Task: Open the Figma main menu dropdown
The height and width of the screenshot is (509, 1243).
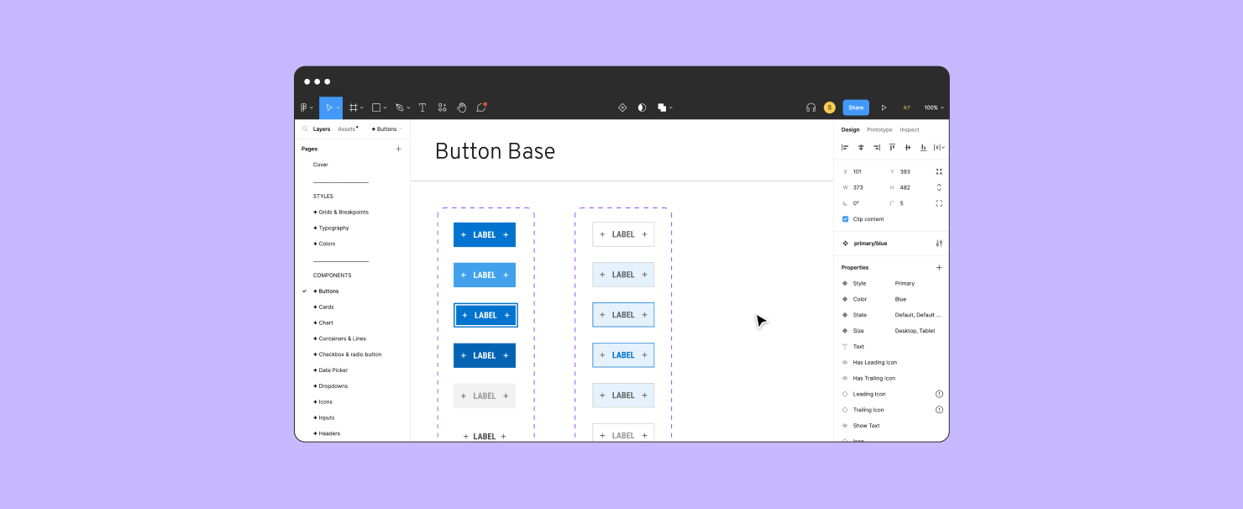Action: coord(307,108)
